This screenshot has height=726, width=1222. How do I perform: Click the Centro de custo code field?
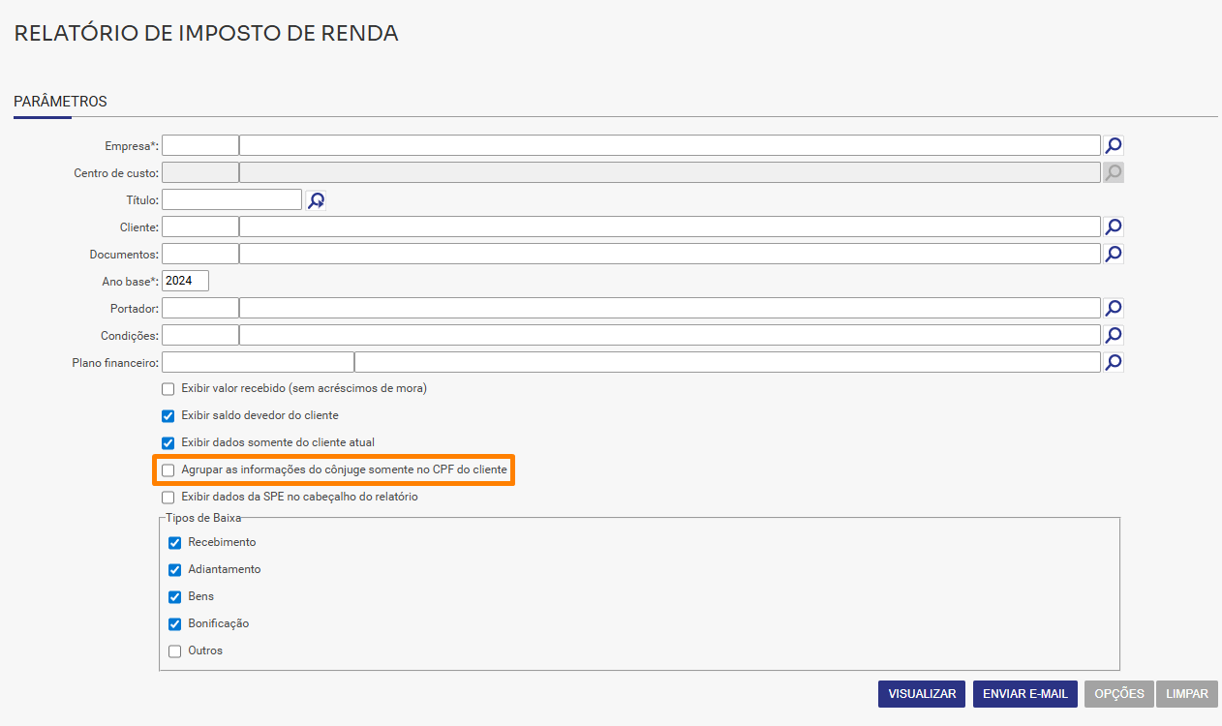click(200, 172)
